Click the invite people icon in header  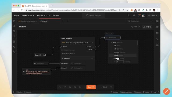[x=128, y=15]
